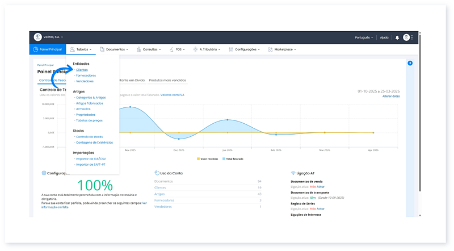Click the notifications bell icon
The image size is (454, 251).
[x=397, y=37]
